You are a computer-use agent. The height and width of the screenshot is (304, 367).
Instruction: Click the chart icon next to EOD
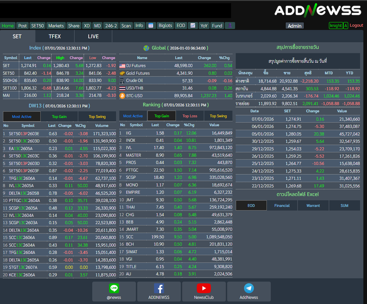[x=193, y=26]
